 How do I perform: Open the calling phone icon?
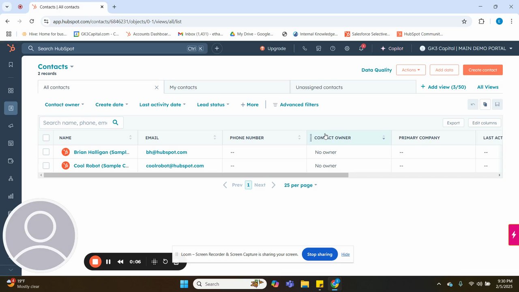(305, 48)
